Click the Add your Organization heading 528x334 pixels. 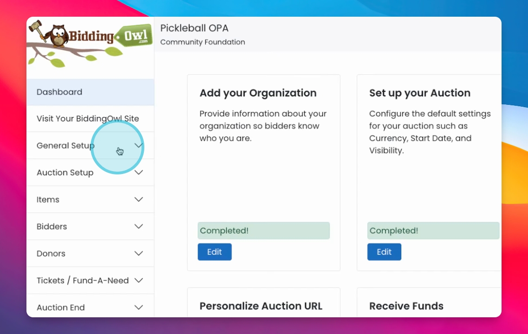(258, 93)
